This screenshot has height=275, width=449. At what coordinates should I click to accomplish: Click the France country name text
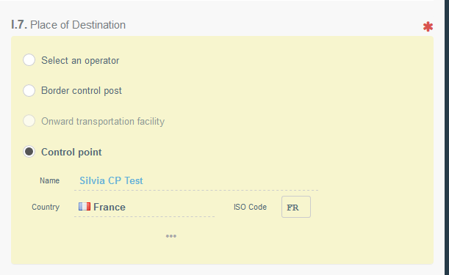click(109, 207)
